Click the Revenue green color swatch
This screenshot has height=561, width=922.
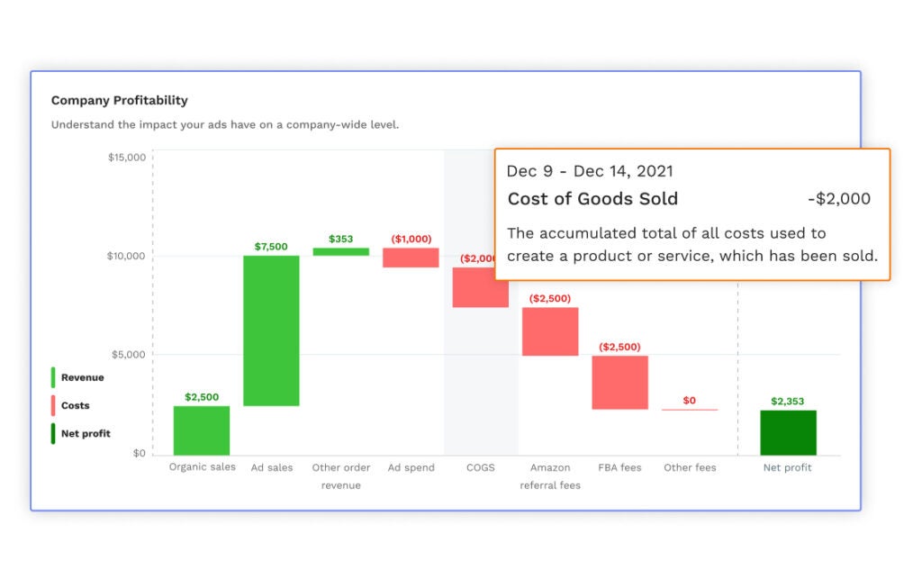[53, 377]
